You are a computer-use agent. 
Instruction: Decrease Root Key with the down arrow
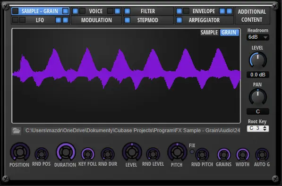point(265,129)
